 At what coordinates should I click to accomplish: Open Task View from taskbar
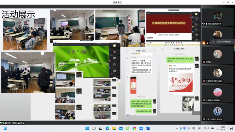100,128
